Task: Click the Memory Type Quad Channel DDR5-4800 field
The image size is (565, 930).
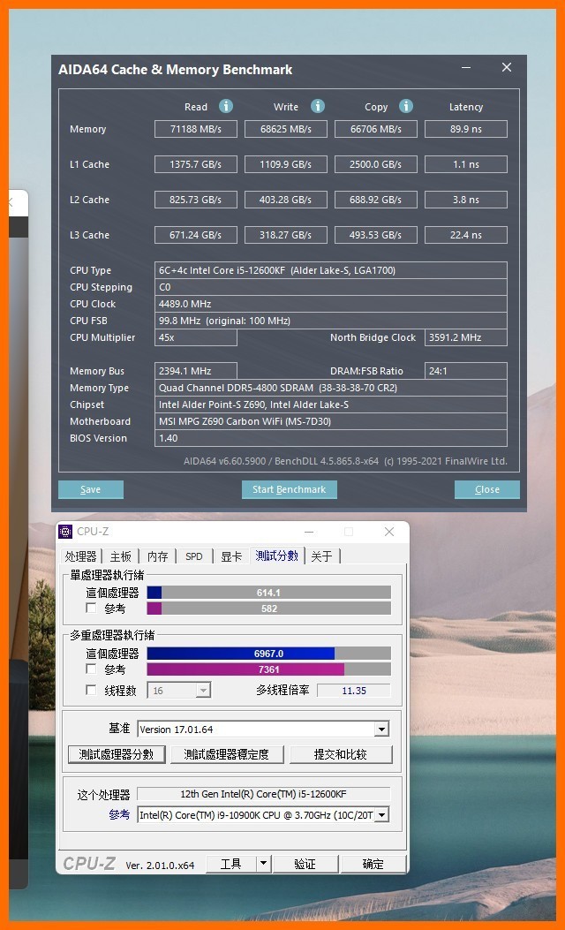Action: click(x=331, y=388)
